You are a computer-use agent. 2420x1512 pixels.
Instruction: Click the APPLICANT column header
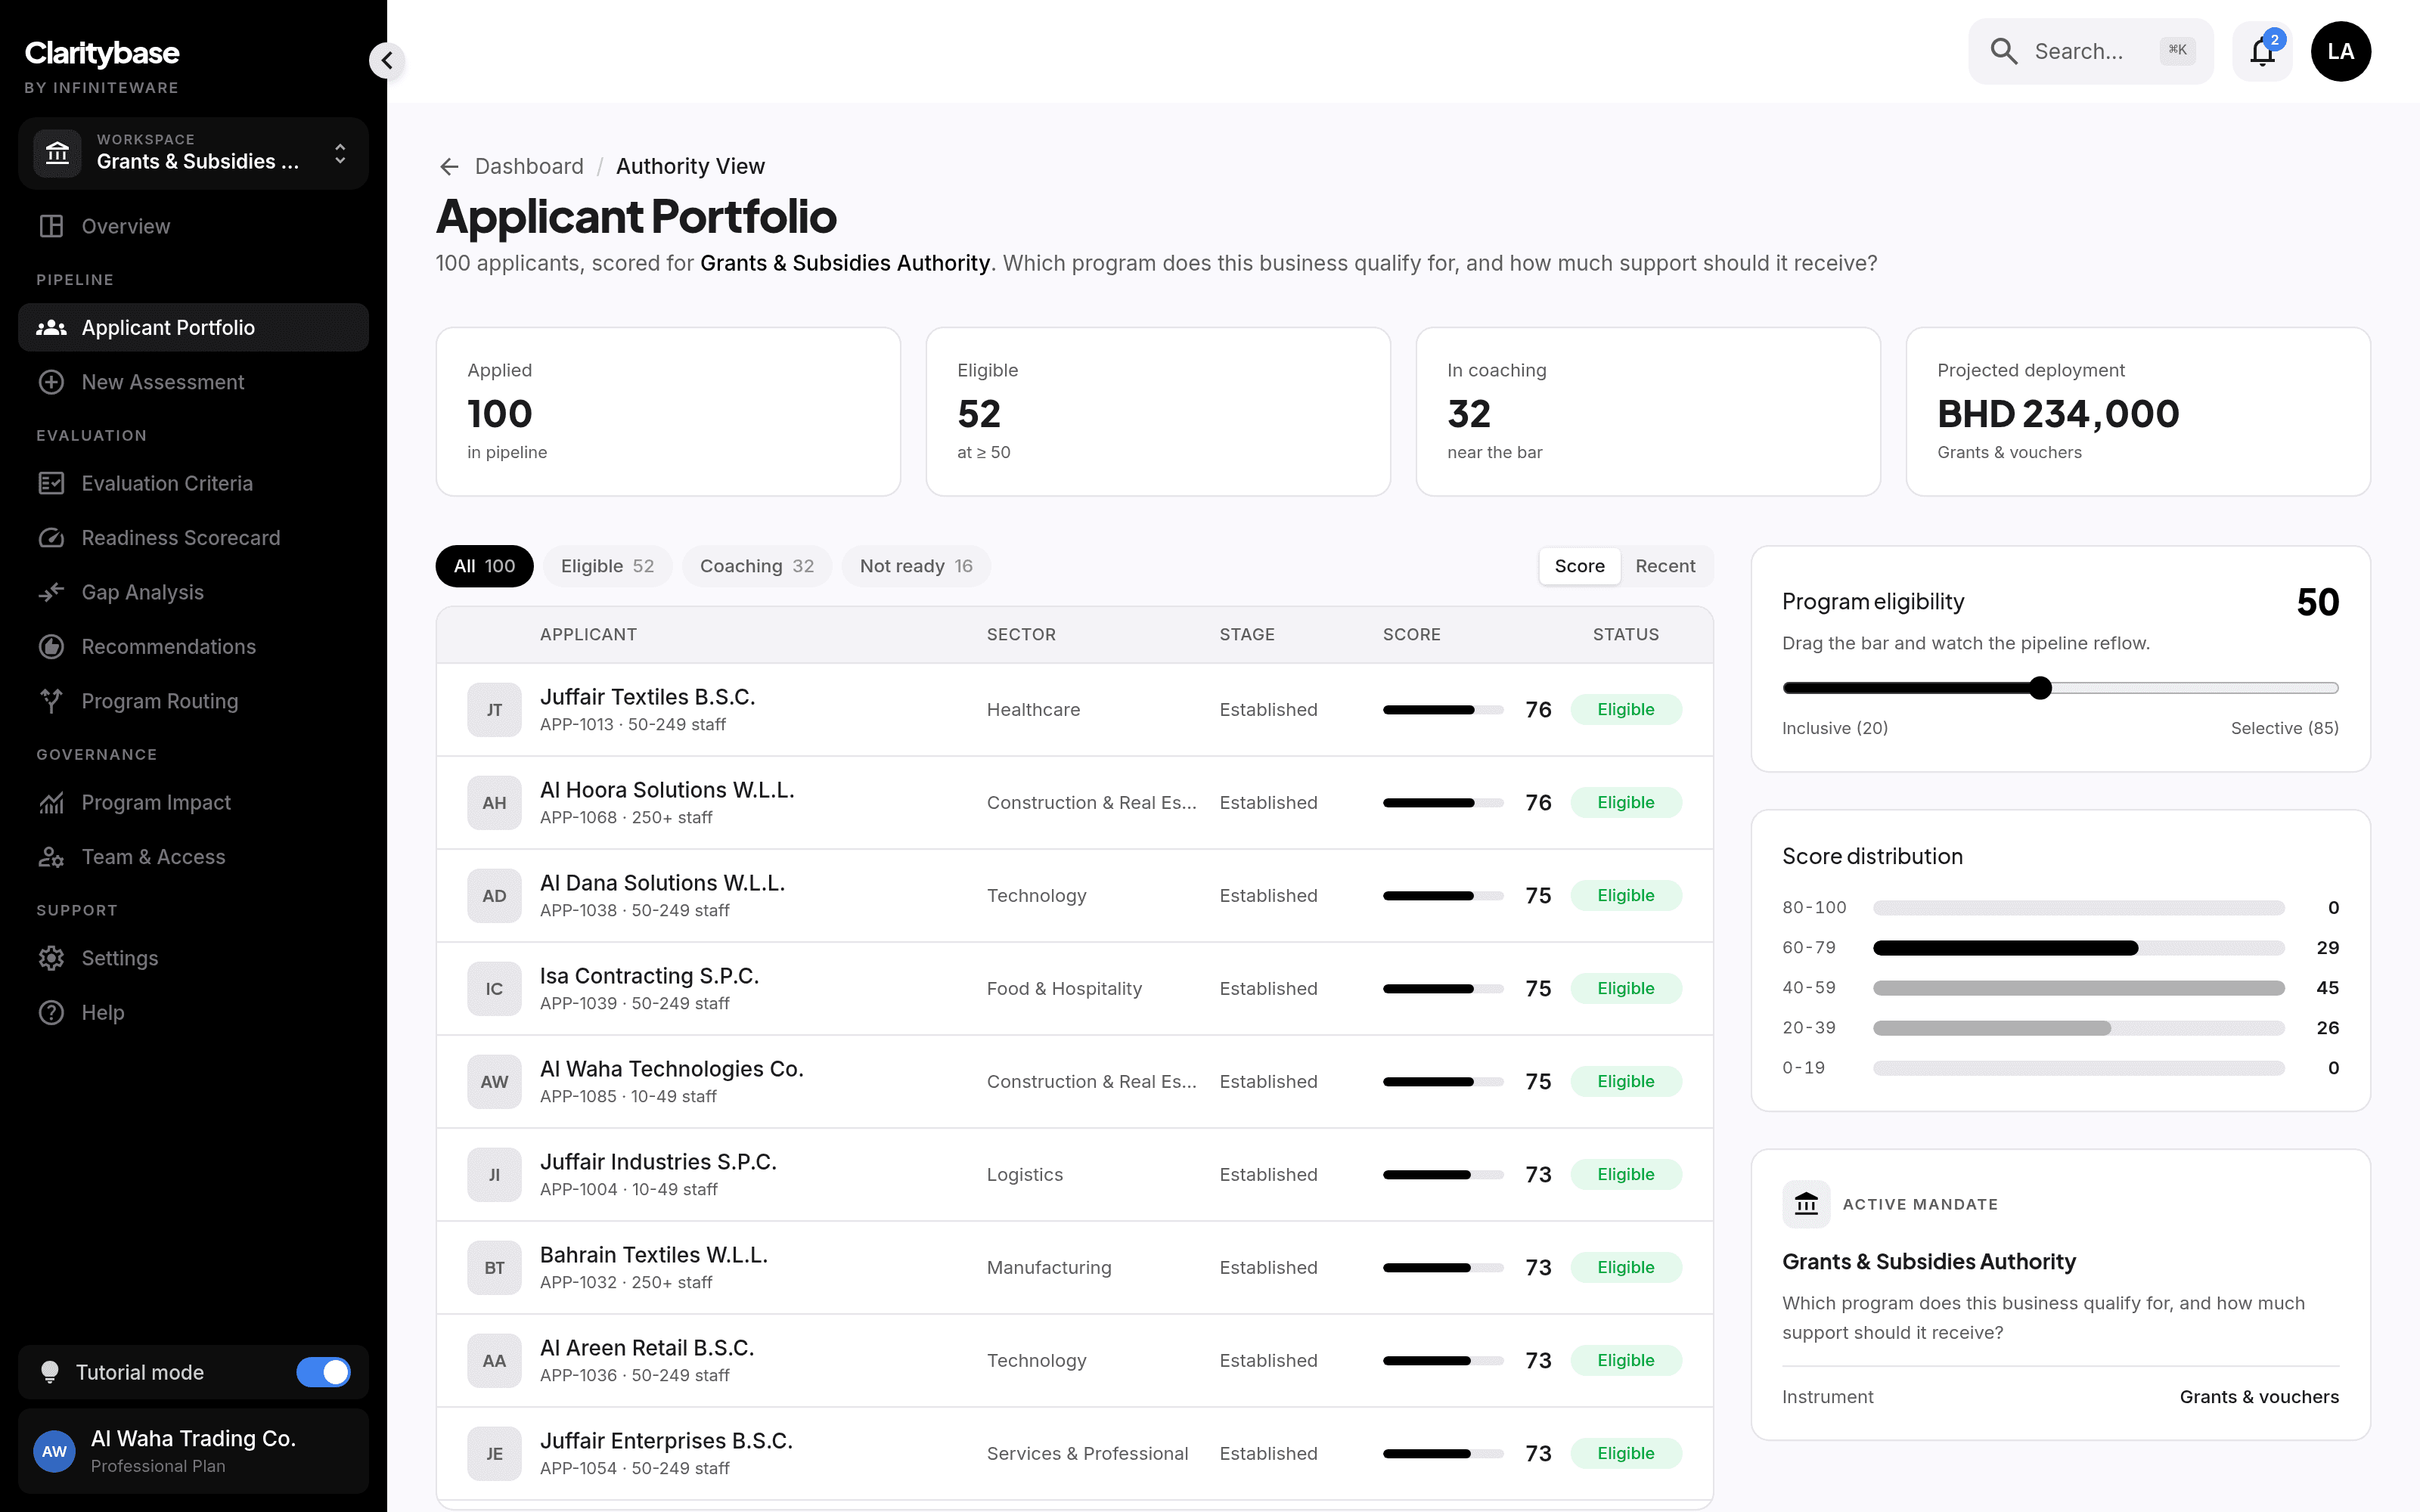[x=588, y=634]
